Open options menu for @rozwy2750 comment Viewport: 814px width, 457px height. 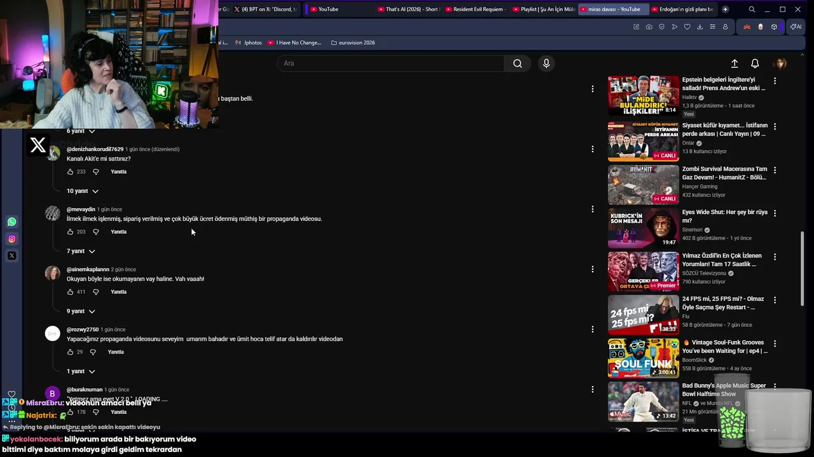pos(592,329)
